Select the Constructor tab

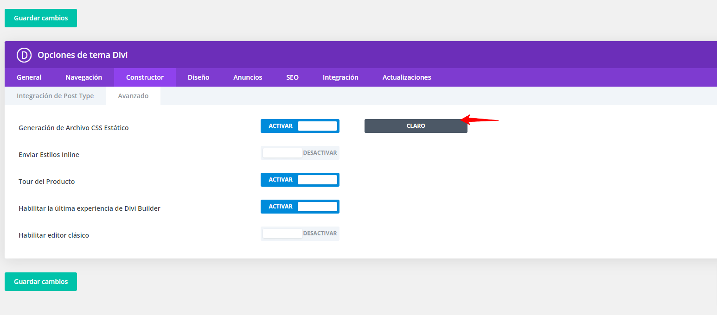[145, 77]
